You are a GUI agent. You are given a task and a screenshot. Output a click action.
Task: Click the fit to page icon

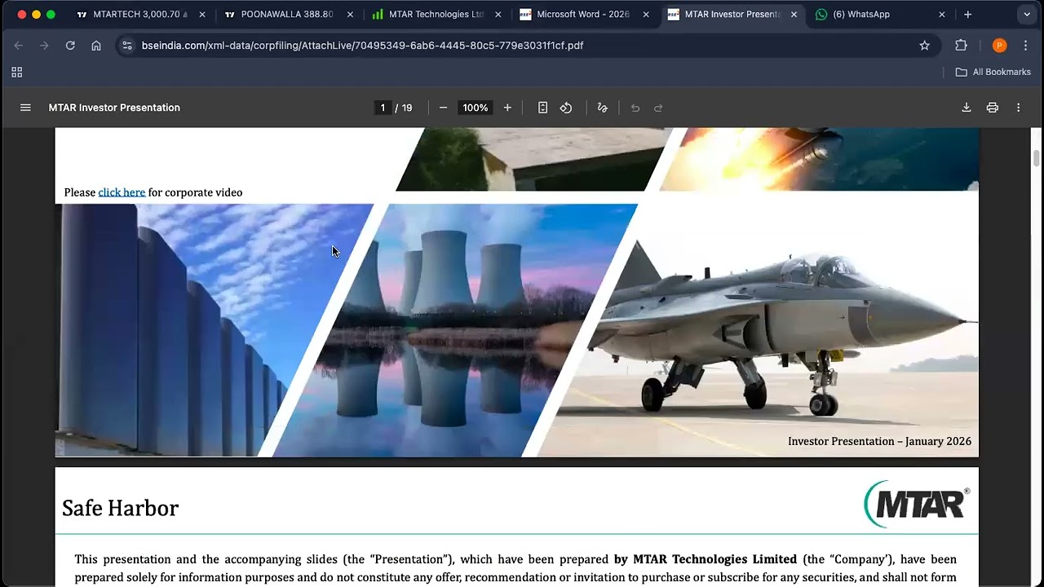tap(542, 108)
